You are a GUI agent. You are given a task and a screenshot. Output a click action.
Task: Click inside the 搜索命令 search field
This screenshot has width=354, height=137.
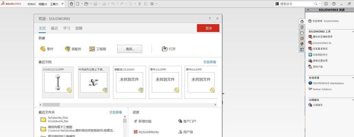click(x=296, y=4)
